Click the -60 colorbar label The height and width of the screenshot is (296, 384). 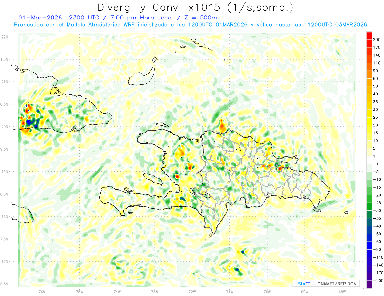coord(377,242)
